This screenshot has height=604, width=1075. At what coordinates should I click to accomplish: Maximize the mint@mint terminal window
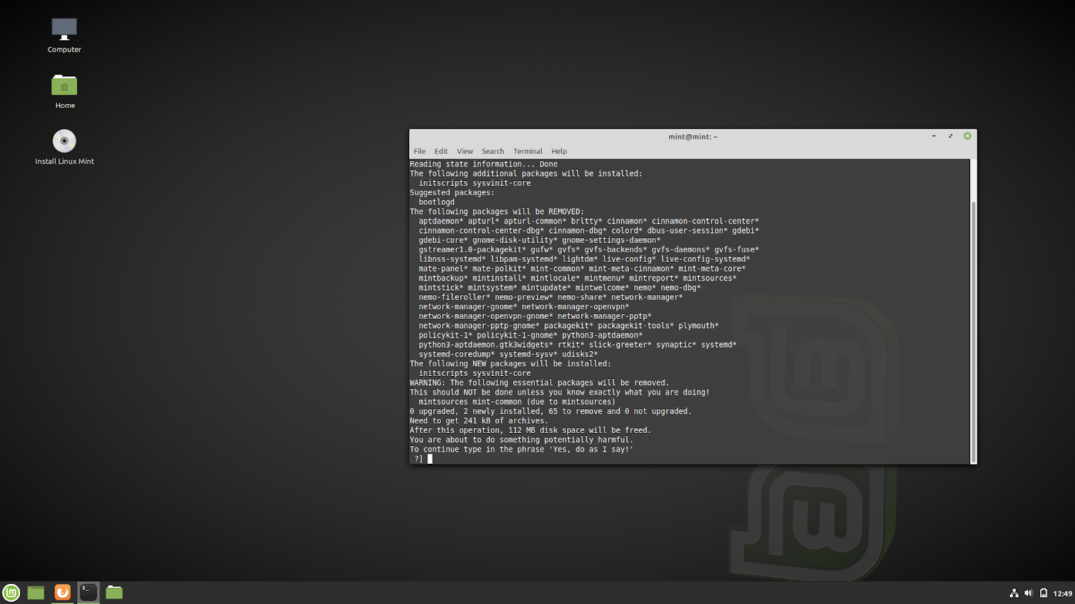coord(951,136)
